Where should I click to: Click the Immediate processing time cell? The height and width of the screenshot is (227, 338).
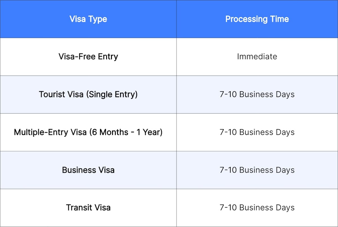[257, 57]
